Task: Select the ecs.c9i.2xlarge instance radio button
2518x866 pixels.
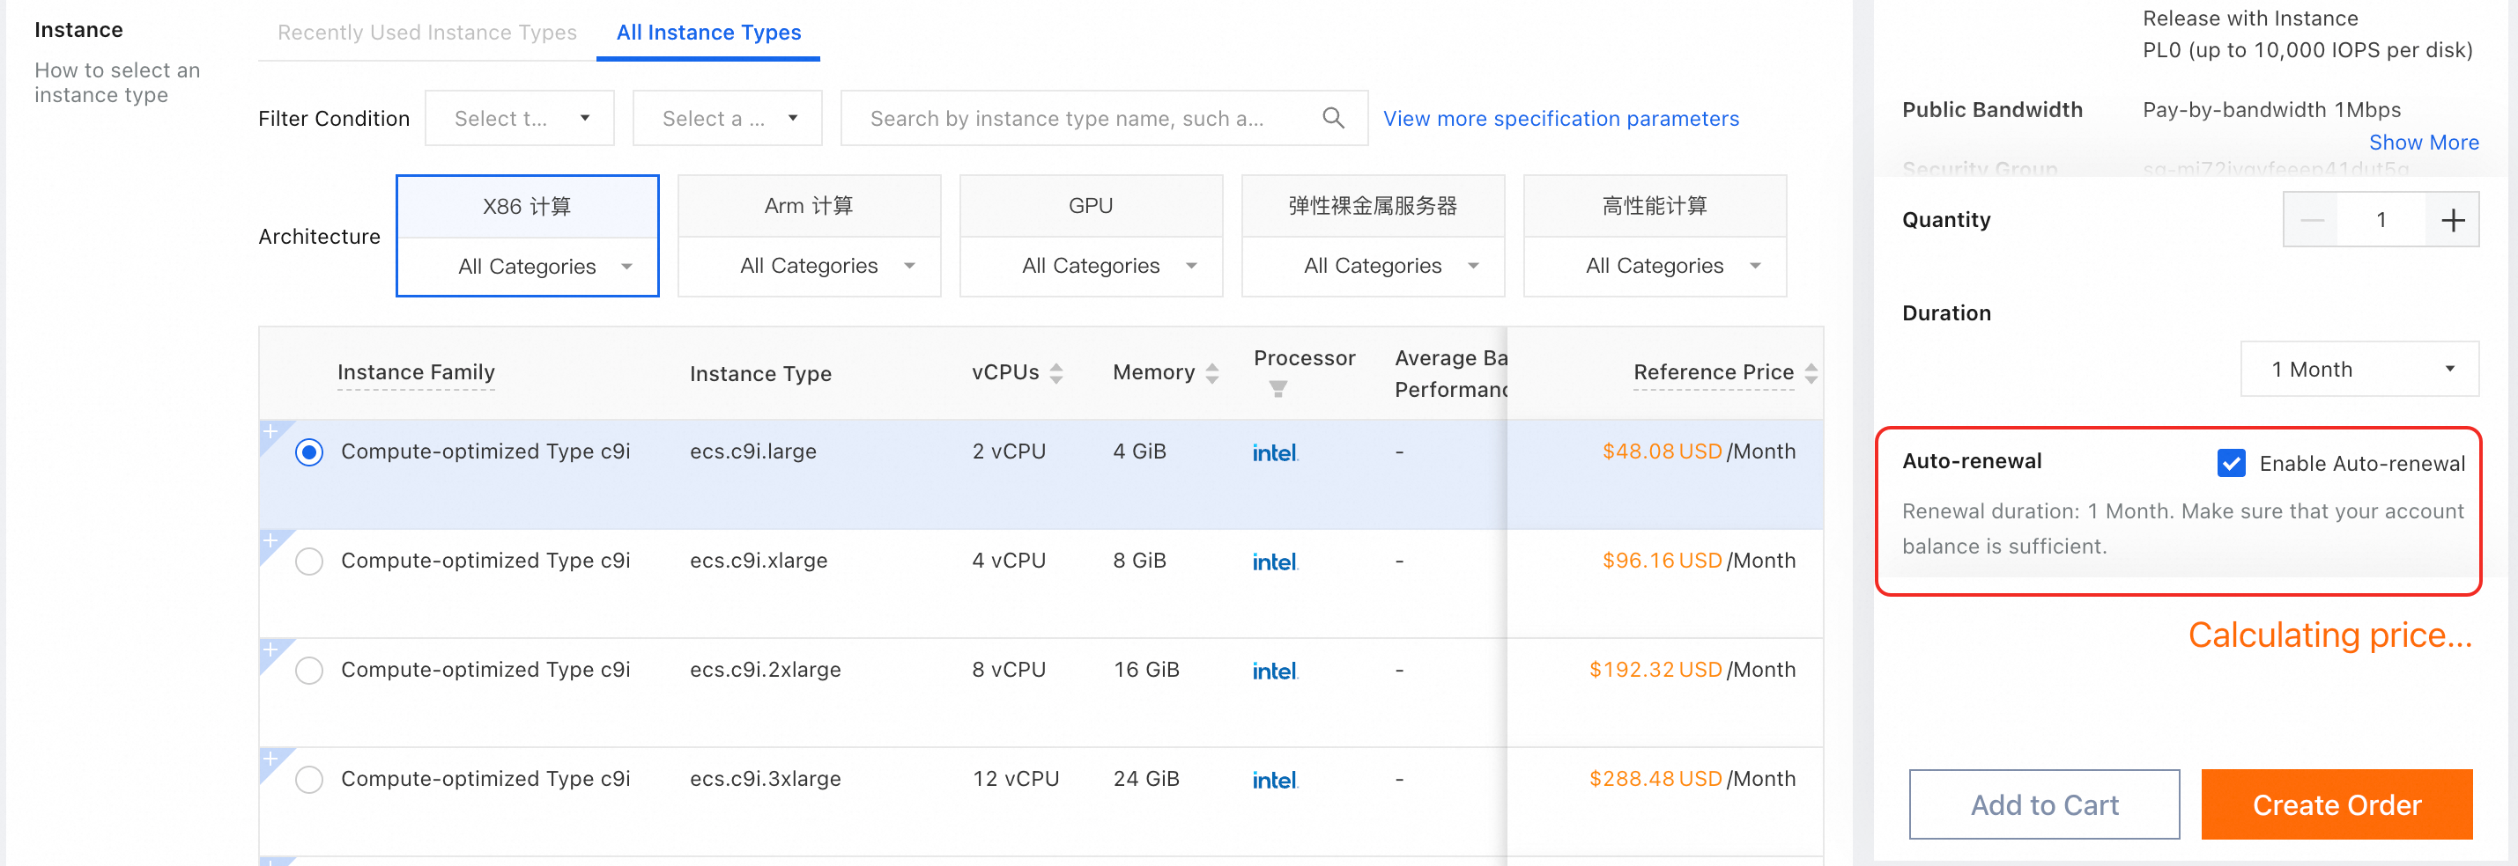Action: tap(309, 671)
